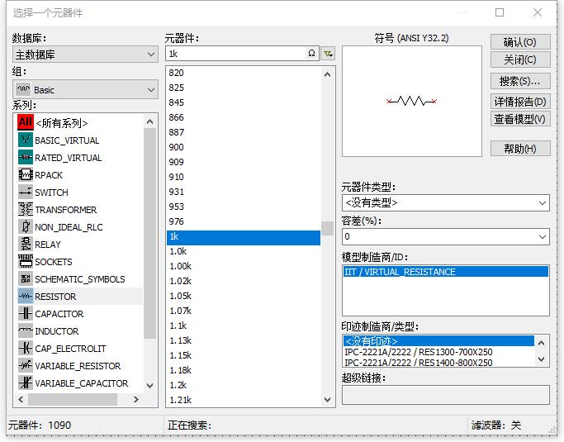Confirm with the 确认(O) button

[x=520, y=42]
